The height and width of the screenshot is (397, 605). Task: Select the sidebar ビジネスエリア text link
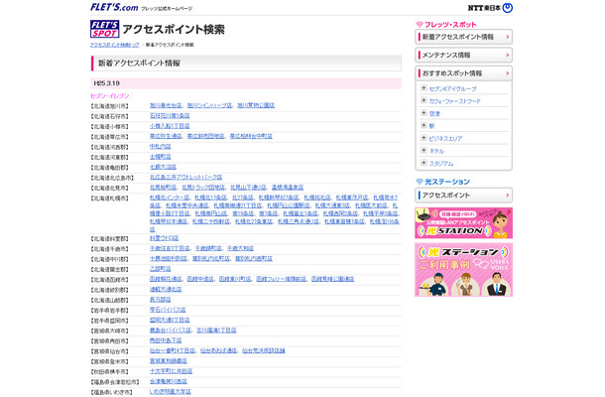click(x=445, y=138)
